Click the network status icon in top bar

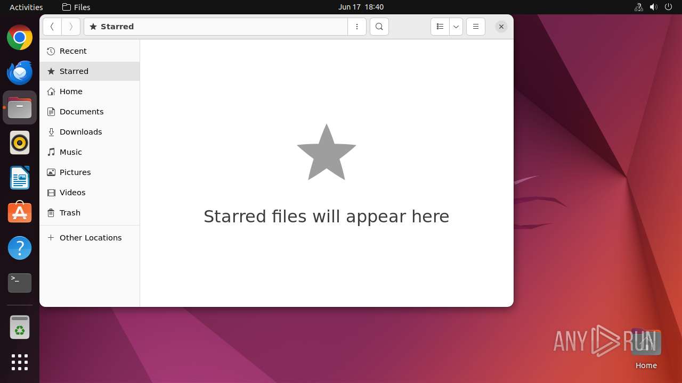pyautogui.click(x=639, y=7)
